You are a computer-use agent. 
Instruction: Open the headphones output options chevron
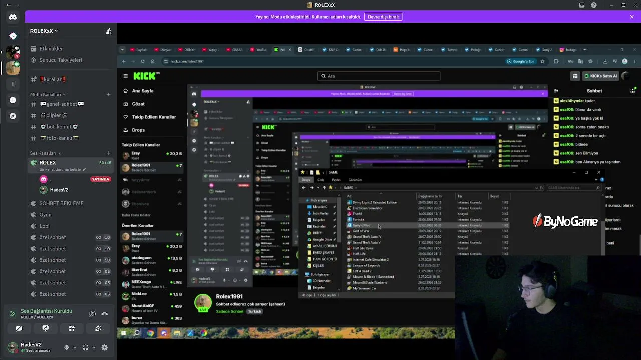pyautogui.click(x=94, y=347)
